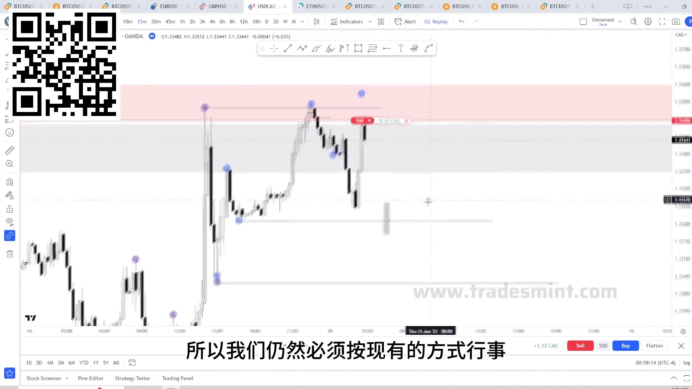This screenshot has width=692, height=389.
Task: Select the Strategy Tester tab
Action: pyautogui.click(x=133, y=379)
